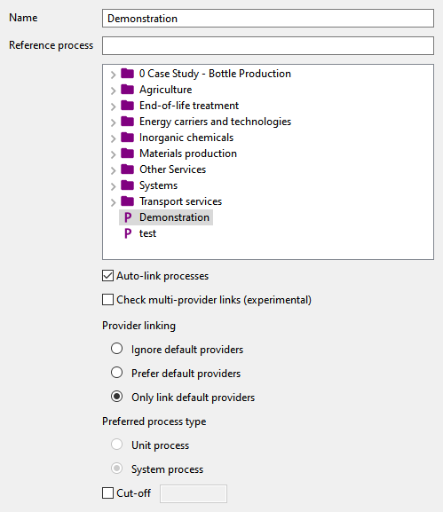This screenshot has height=512, width=443.
Task: Choose Prefer default providers radio button
Action: coord(116,373)
